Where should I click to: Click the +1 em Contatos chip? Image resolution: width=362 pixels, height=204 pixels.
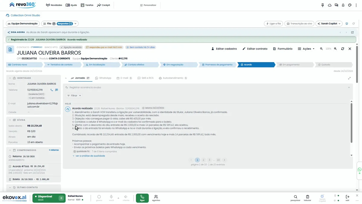[x=37, y=98]
